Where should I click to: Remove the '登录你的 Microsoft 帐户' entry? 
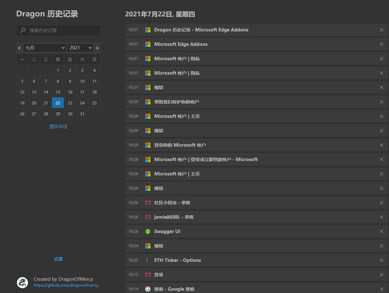click(381, 145)
